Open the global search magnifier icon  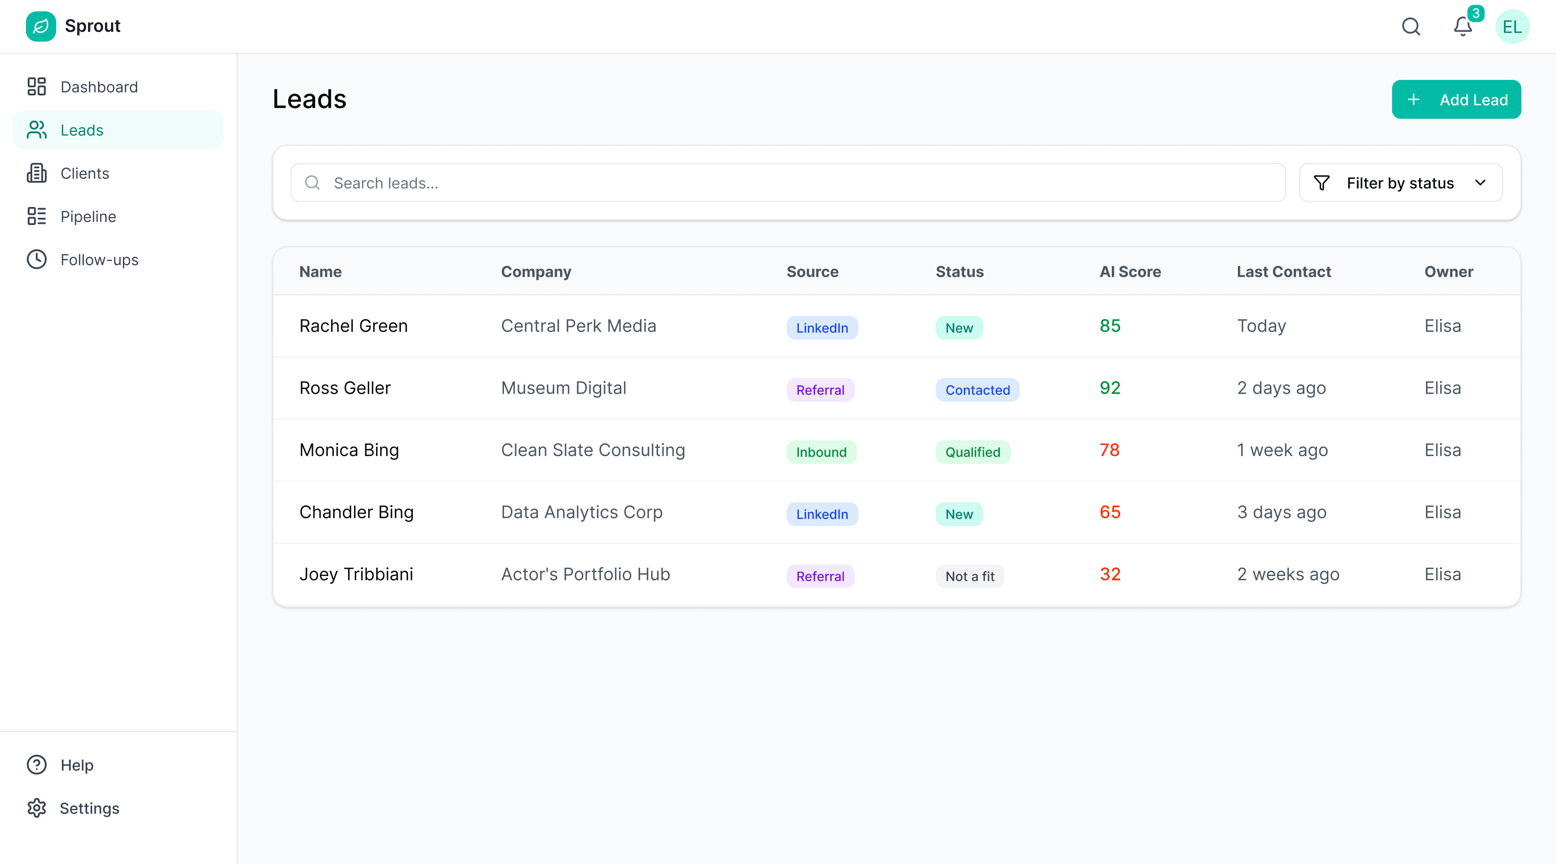pyautogui.click(x=1410, y=27)
